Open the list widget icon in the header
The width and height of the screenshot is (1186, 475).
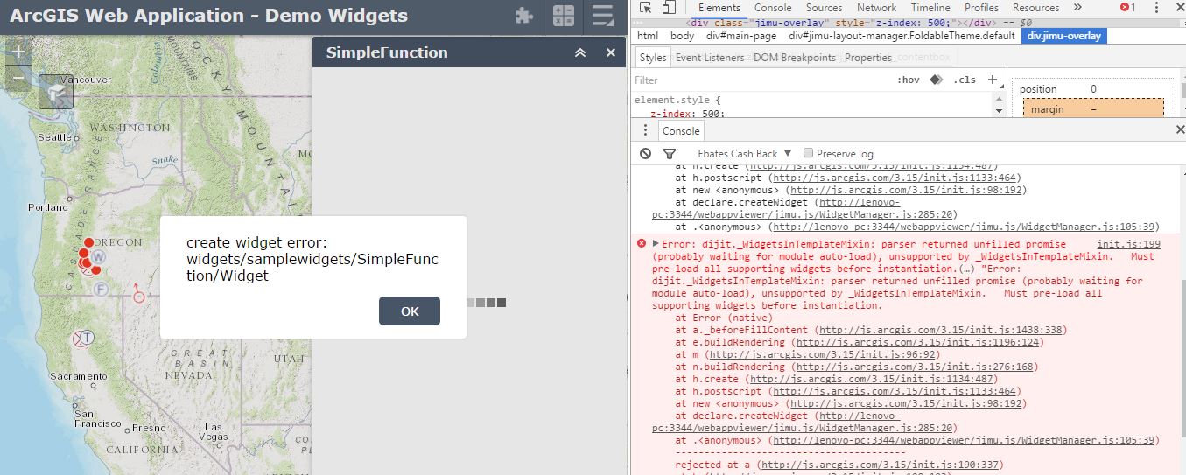(602, 15)
